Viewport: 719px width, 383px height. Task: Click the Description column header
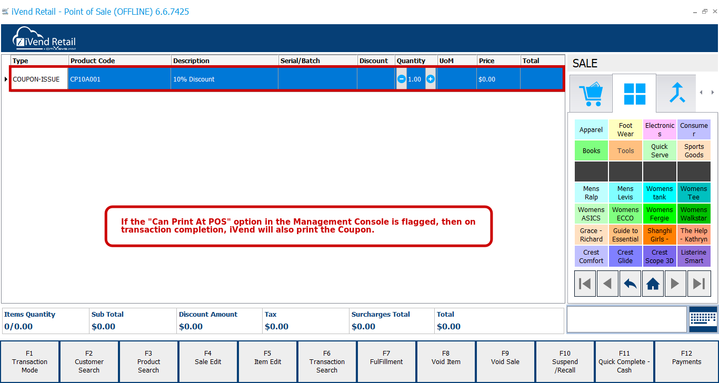coord(225,61)
